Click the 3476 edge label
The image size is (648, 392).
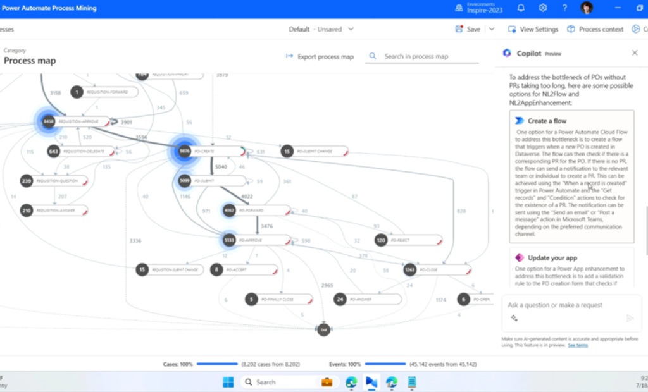pyautogui.click(x=267, y=226)
